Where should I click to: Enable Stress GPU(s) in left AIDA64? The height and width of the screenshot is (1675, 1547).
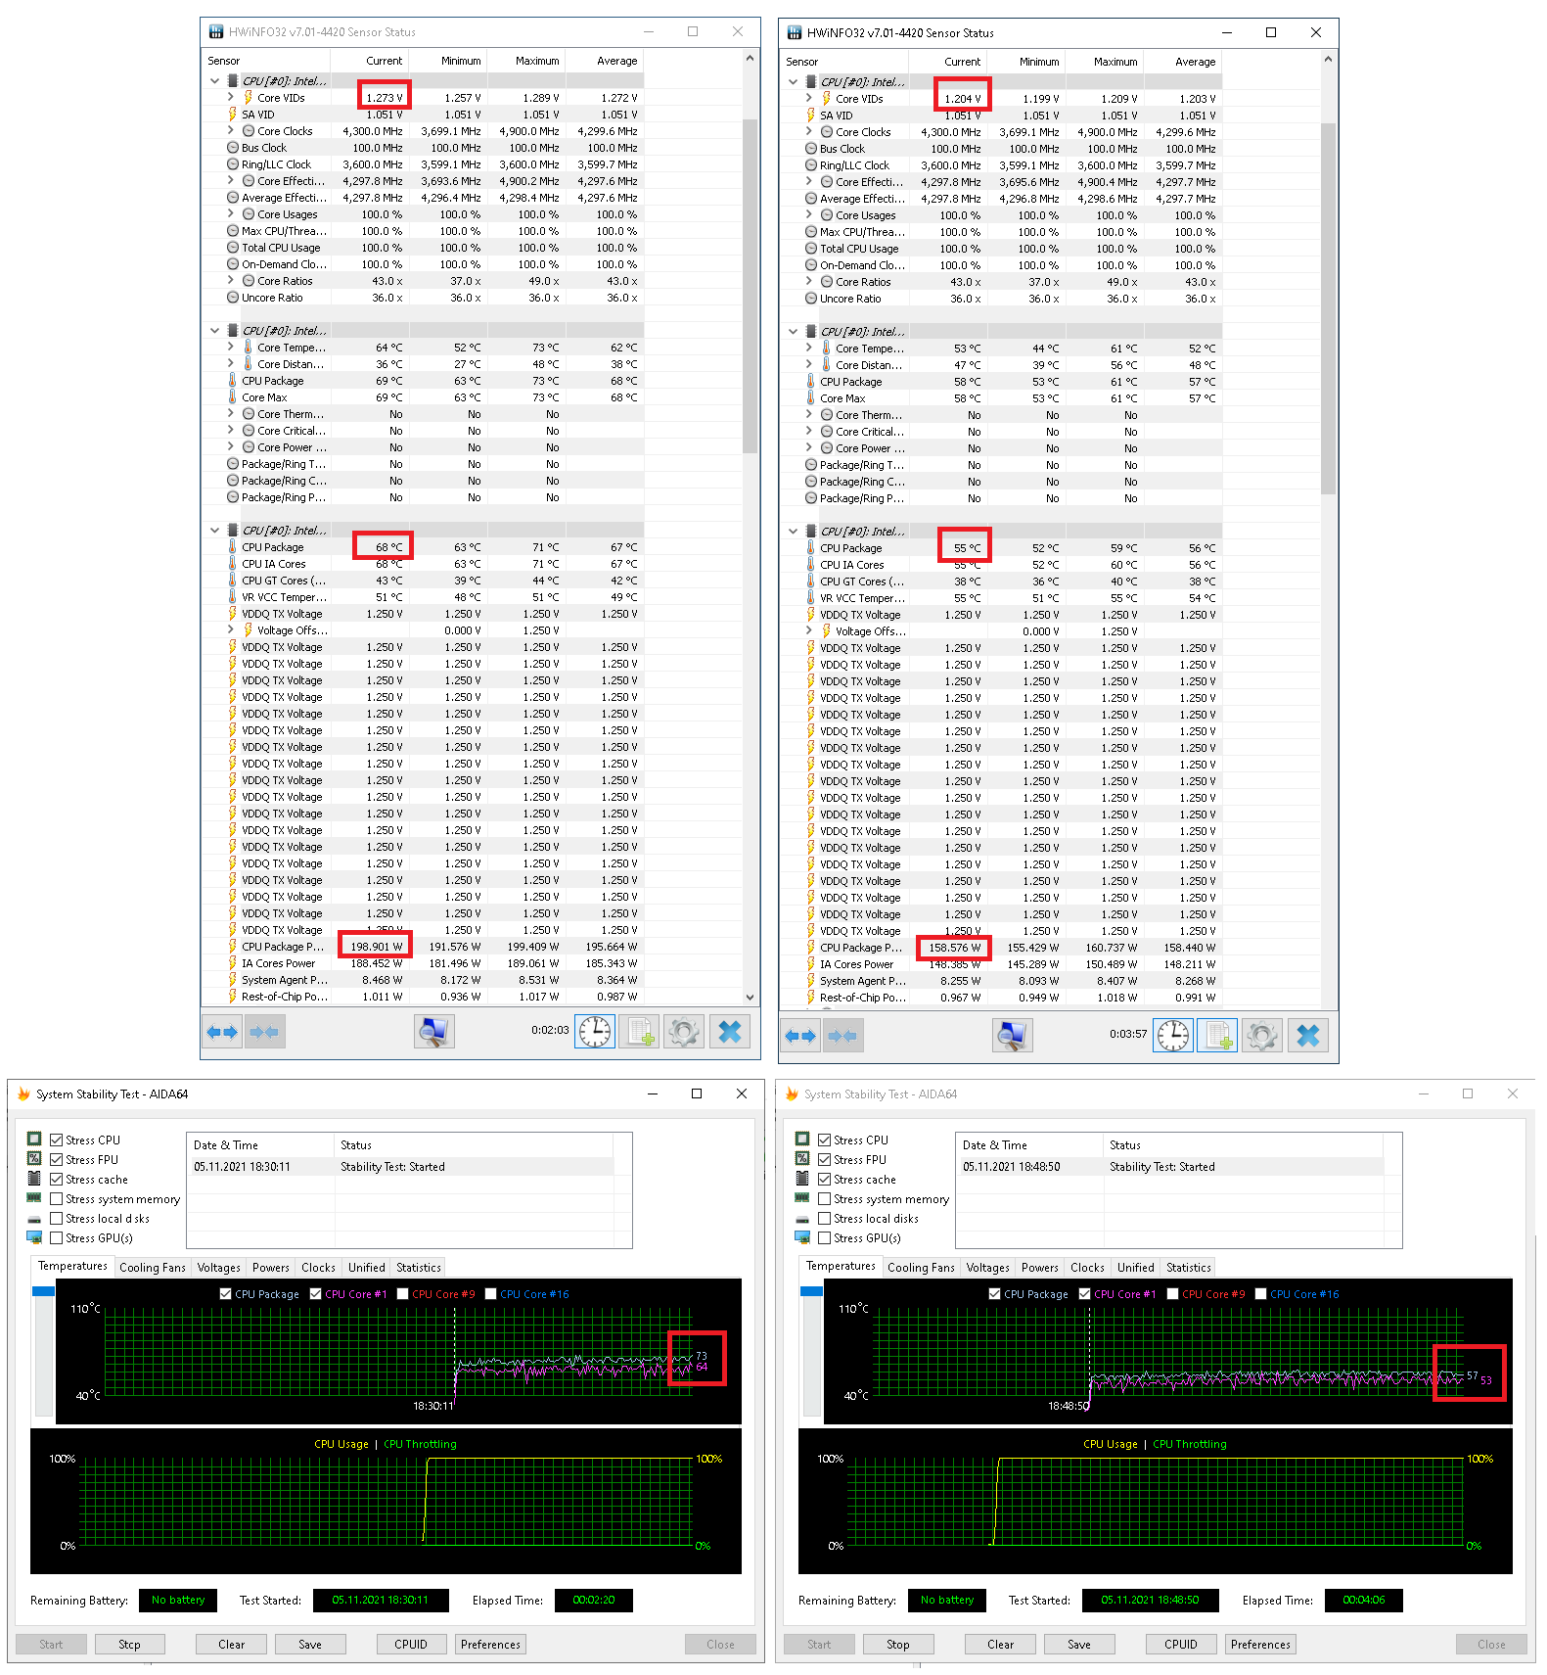point(57,1238)
